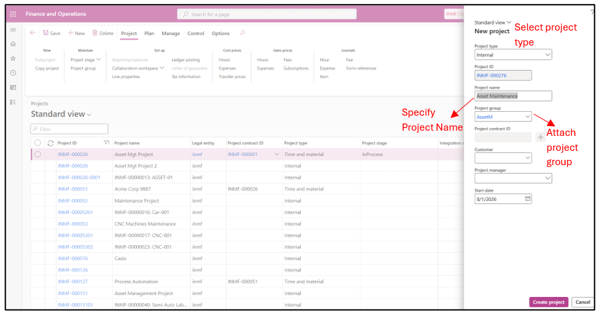Image resolution: width=596 pixels, height=312 pixels.
Task: Add project contract with plus icon
Action: point(540,137)
